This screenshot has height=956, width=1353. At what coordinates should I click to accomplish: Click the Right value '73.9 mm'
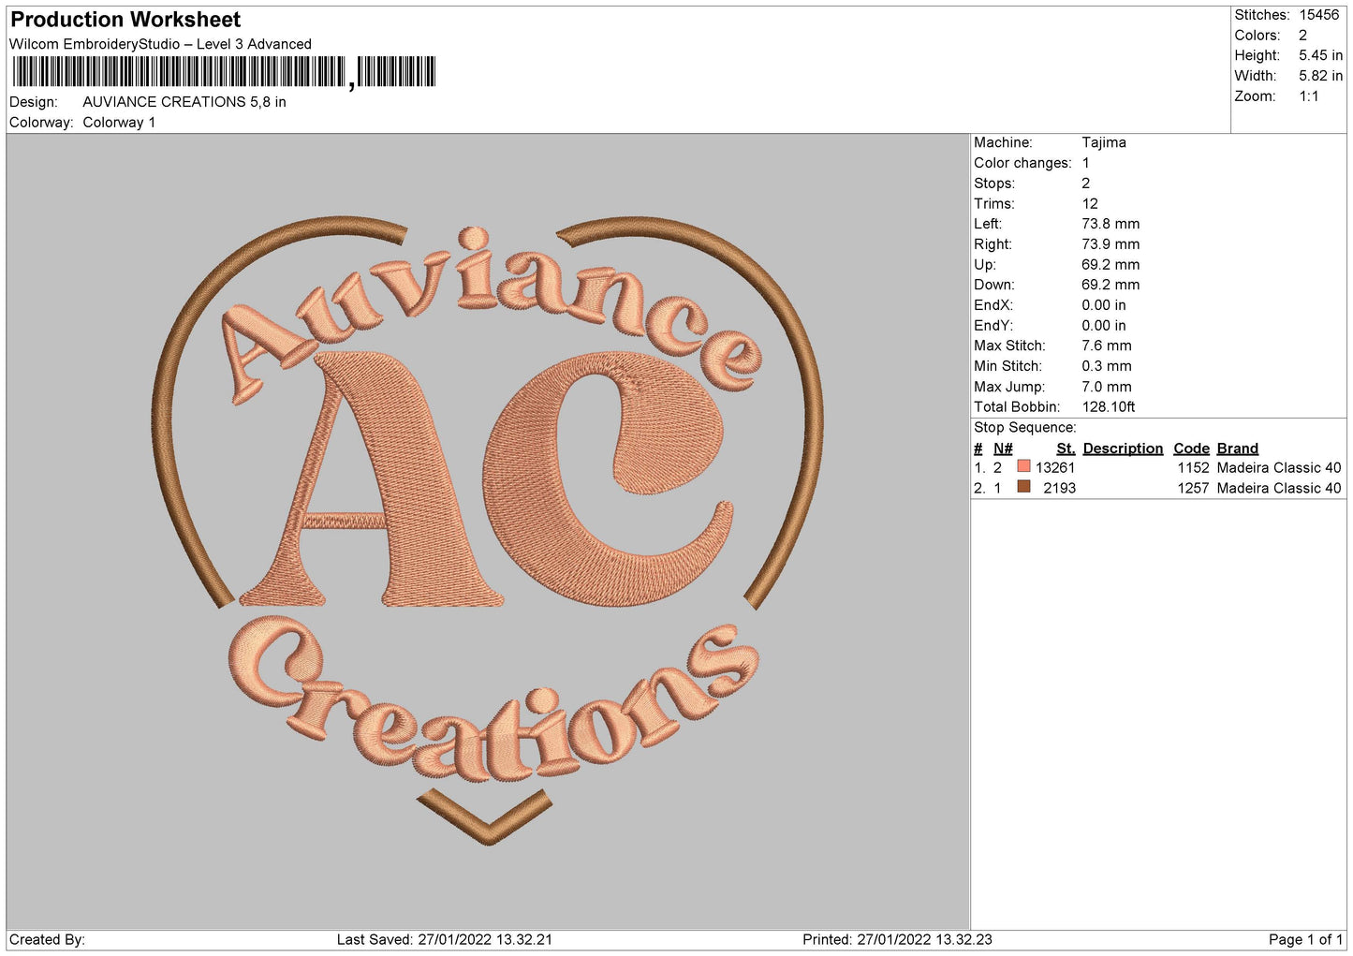pos(1110,244)
